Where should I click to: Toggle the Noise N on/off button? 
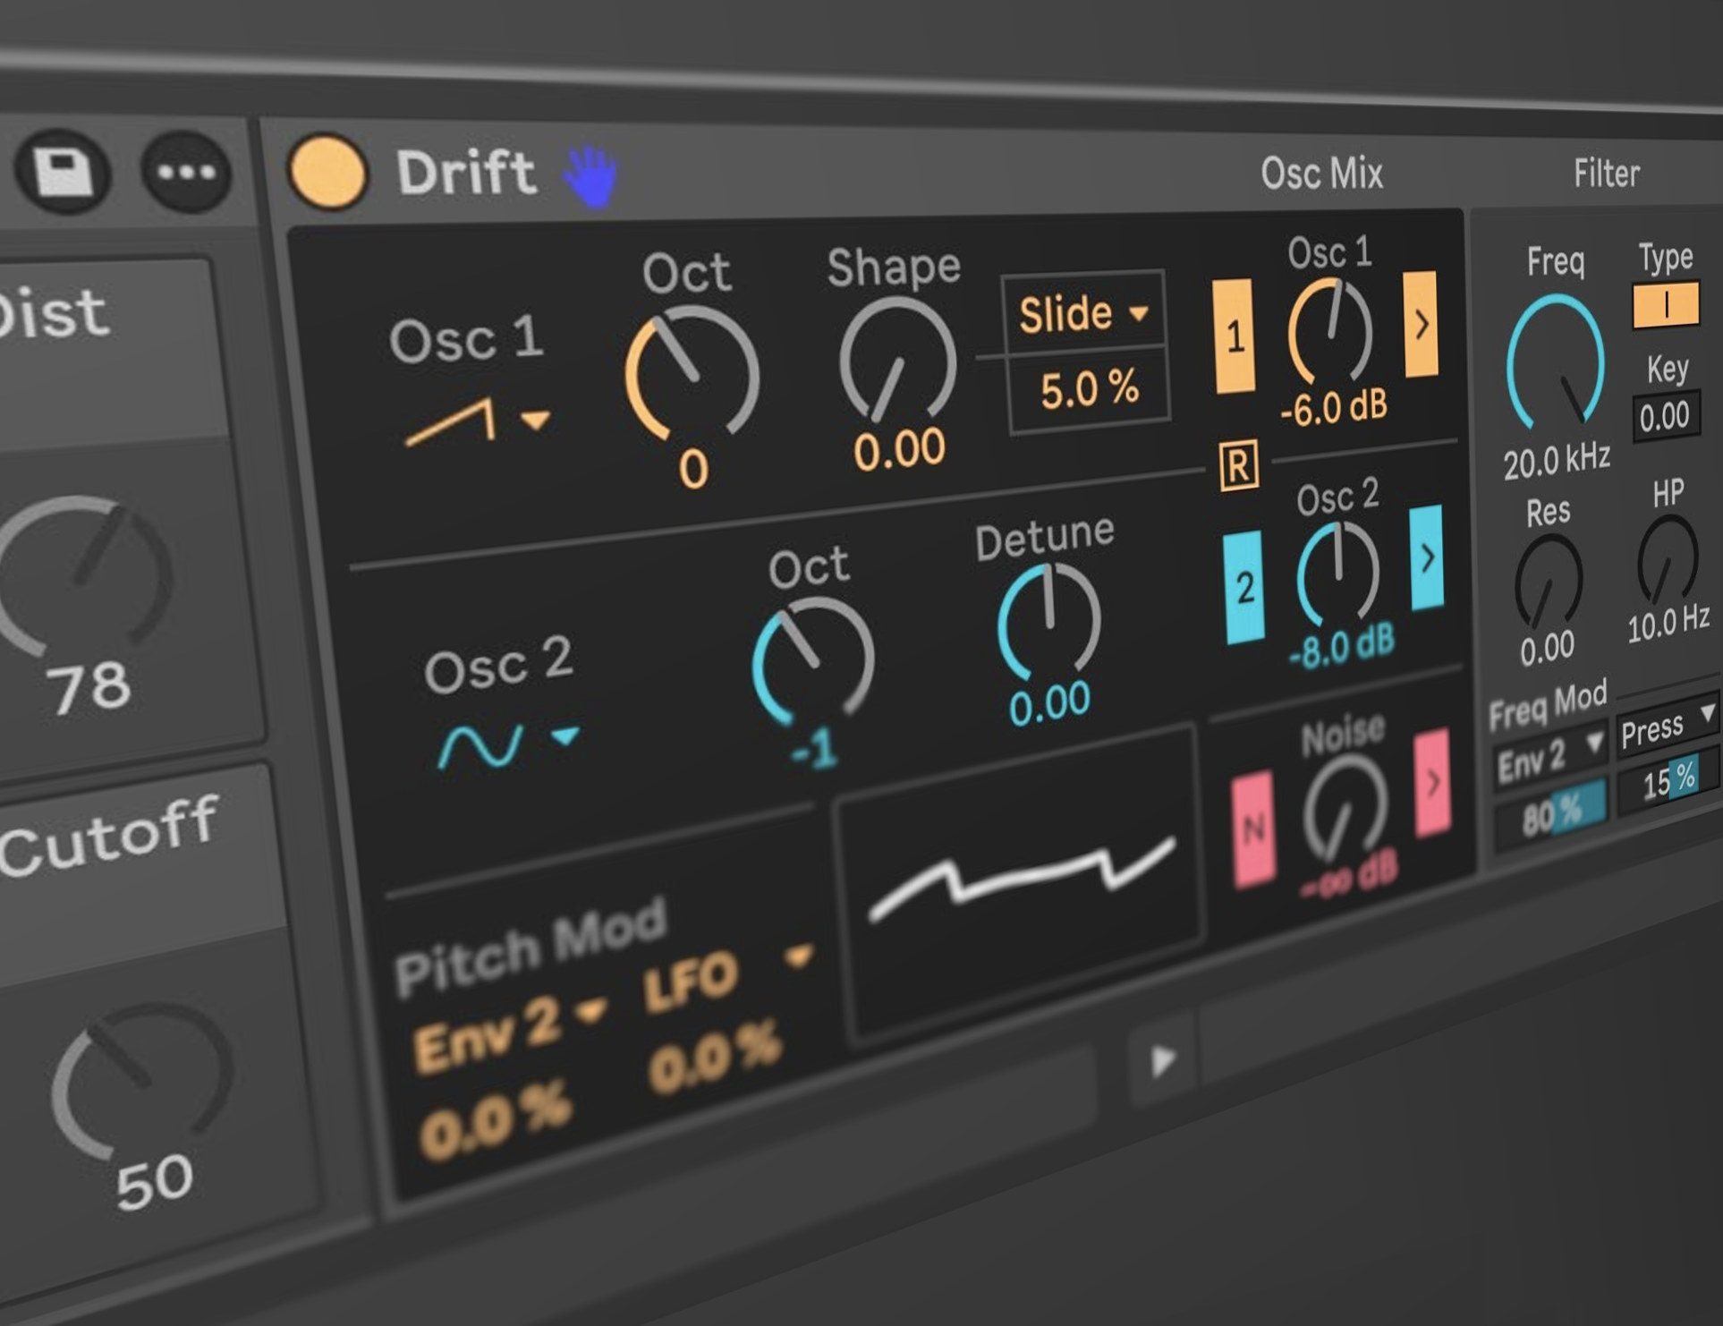click(x=1253, y=829)
